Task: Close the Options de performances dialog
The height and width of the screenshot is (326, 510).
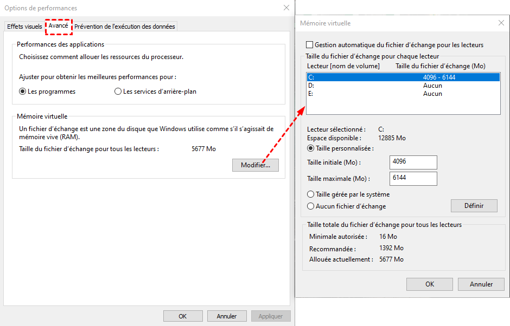Action: [x=286, y=8]
